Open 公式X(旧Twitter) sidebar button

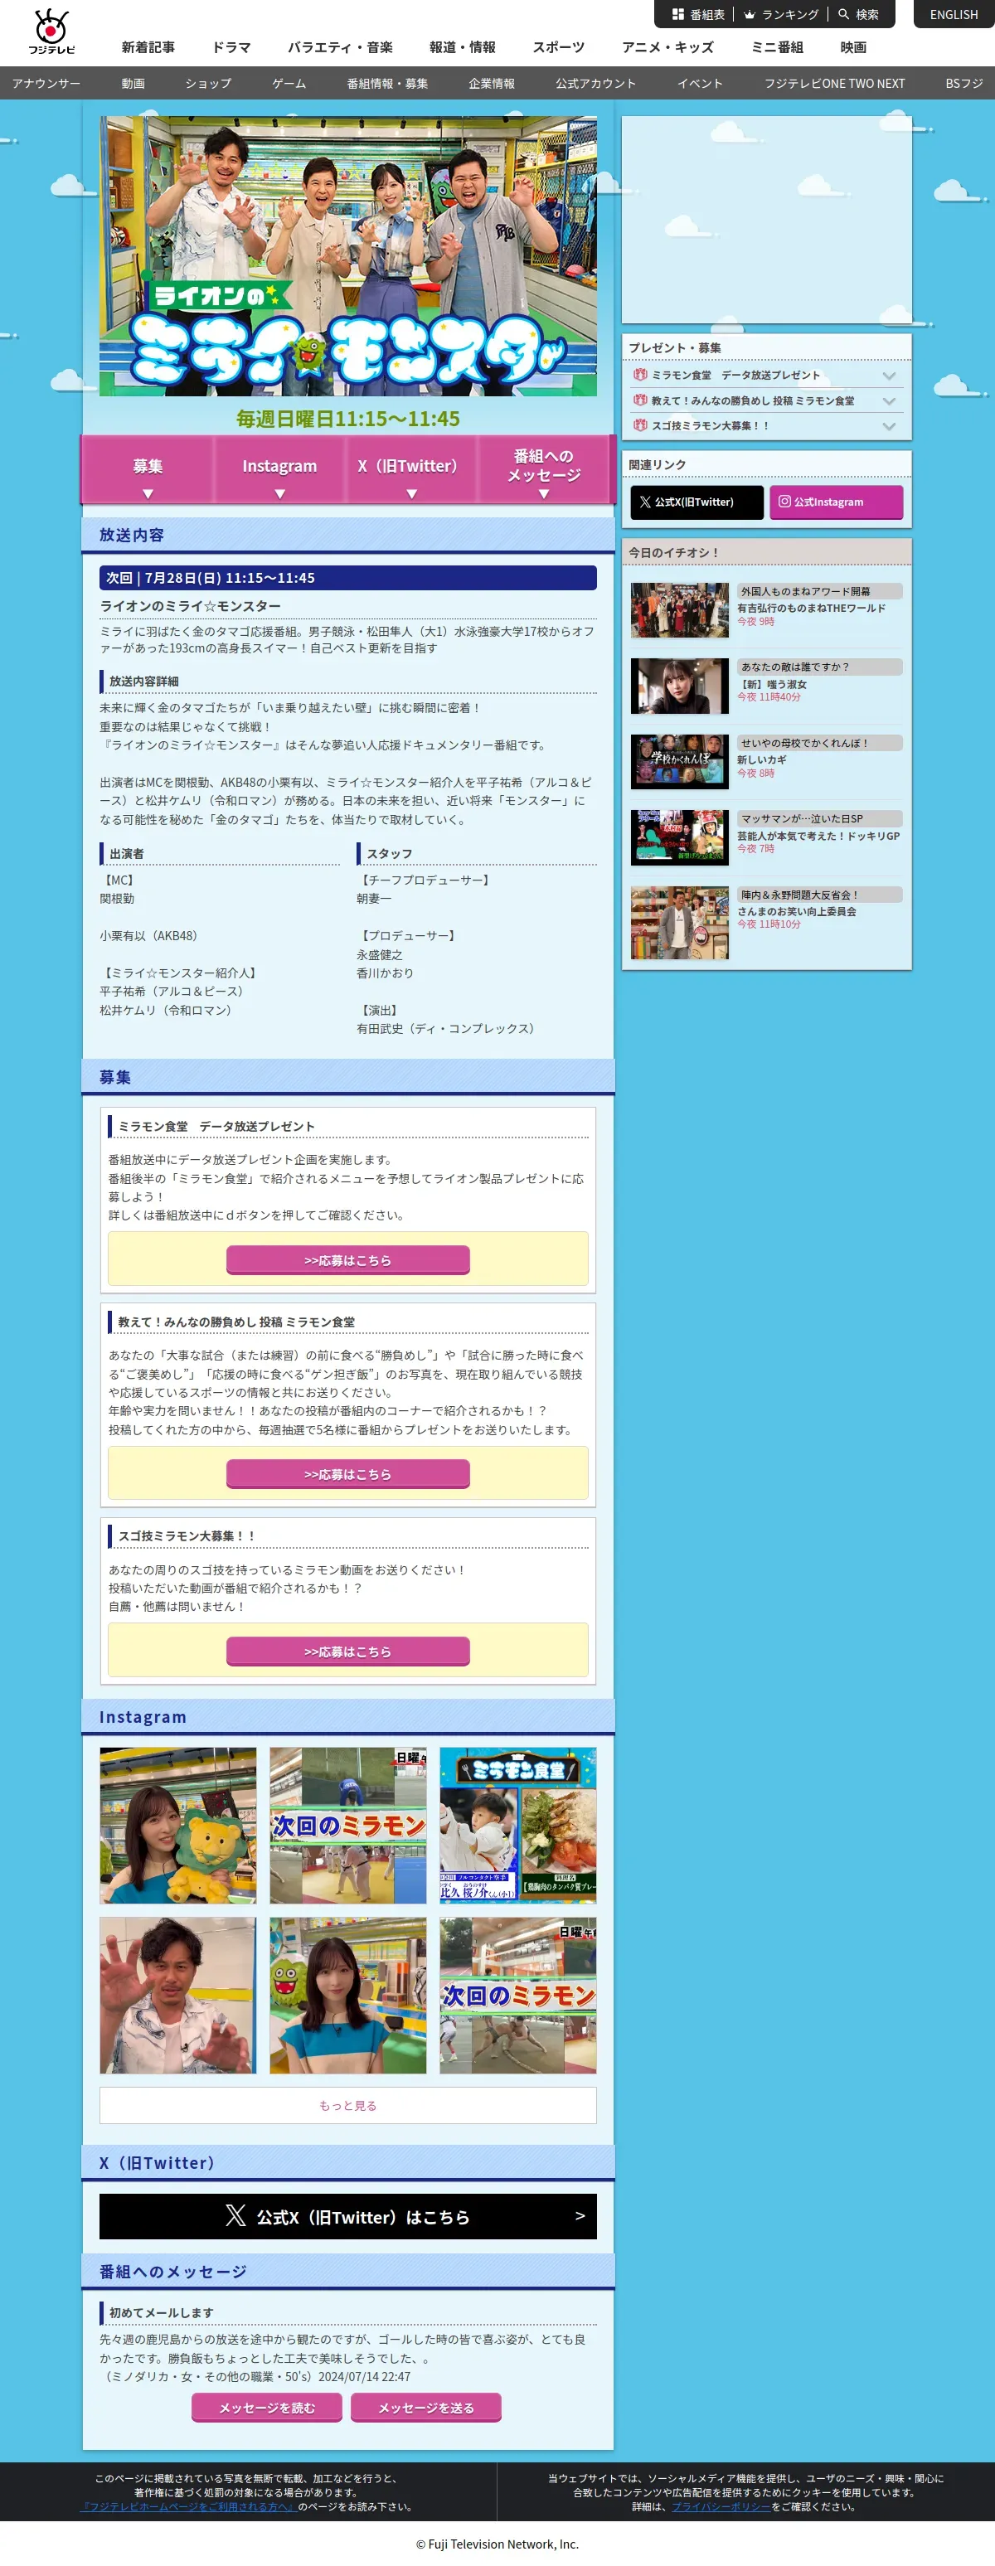click(697, 502)
